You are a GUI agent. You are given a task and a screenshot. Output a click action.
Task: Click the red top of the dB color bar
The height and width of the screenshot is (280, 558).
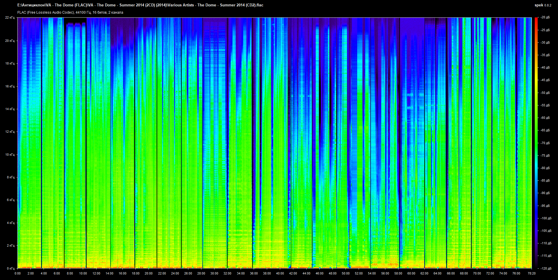point(536,19)
